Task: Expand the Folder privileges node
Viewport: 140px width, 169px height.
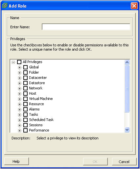Action: (x=19, y=73)
